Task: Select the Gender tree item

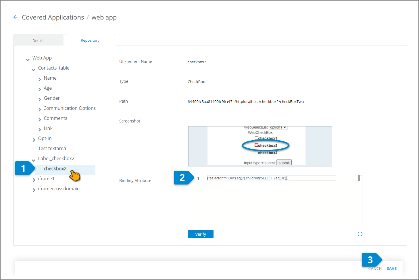Action: pos(52,98)
